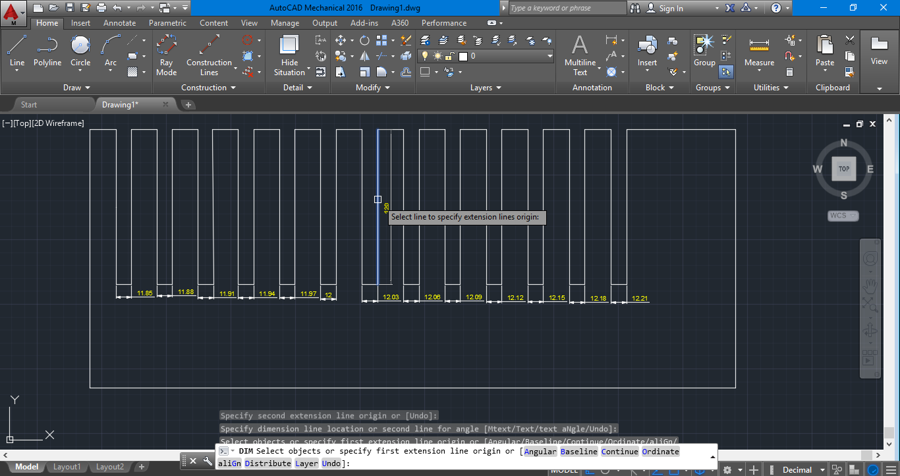The height and width of the screenshot is (476, 900).
Task: Open the AutoCAD application menu button
Action: coord(14,13)
